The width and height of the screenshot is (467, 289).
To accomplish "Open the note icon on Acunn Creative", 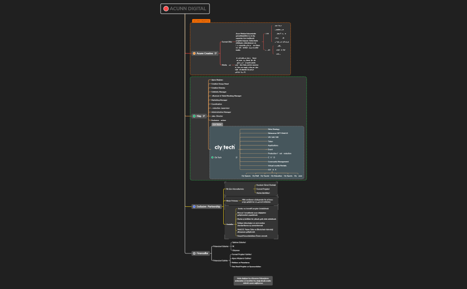I will point(216,53).
